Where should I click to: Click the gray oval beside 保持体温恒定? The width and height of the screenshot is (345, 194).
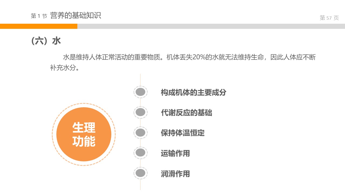tap(140, 133)
